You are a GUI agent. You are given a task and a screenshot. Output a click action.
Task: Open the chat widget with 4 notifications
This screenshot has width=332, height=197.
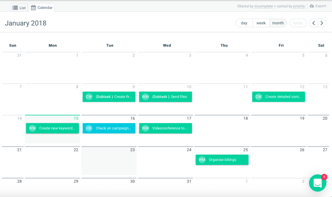pyautogui.click(x=317, y=183)
